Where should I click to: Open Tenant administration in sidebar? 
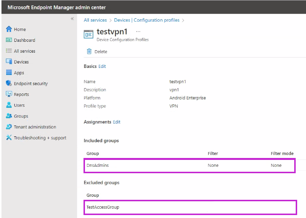tap(35, 127)
